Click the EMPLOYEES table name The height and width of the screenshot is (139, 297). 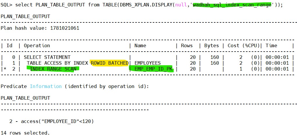[147, 63]
